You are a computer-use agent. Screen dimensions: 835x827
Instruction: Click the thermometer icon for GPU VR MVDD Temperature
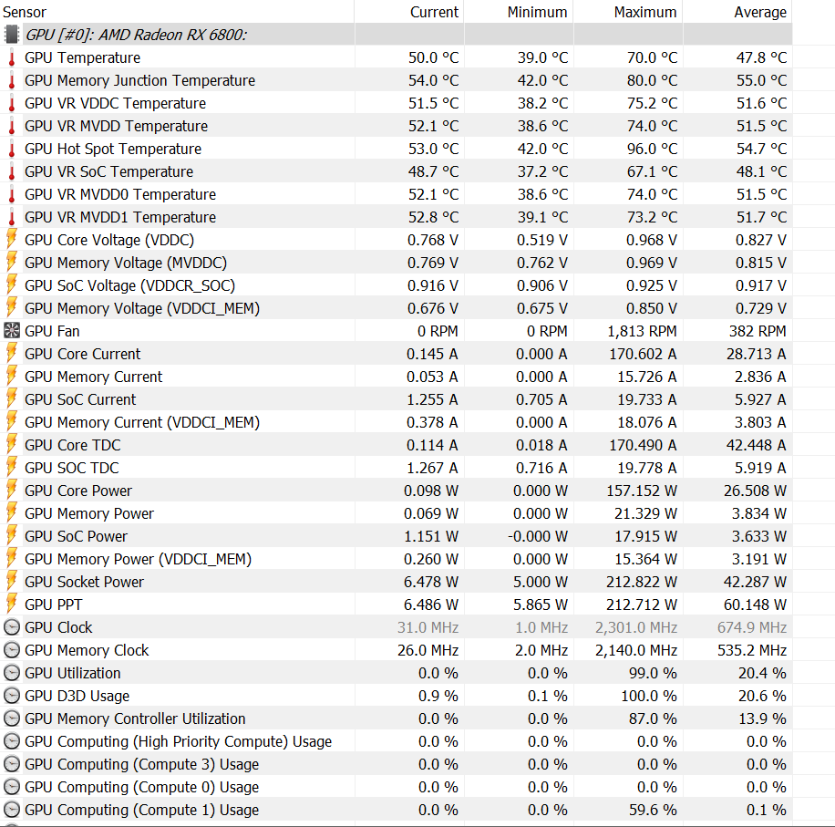11,126
